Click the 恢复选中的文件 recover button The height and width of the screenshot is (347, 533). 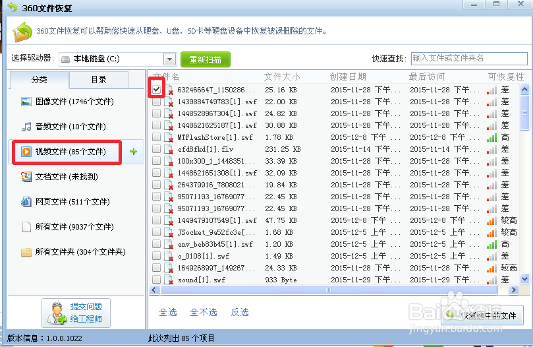[x=482, y=315]
